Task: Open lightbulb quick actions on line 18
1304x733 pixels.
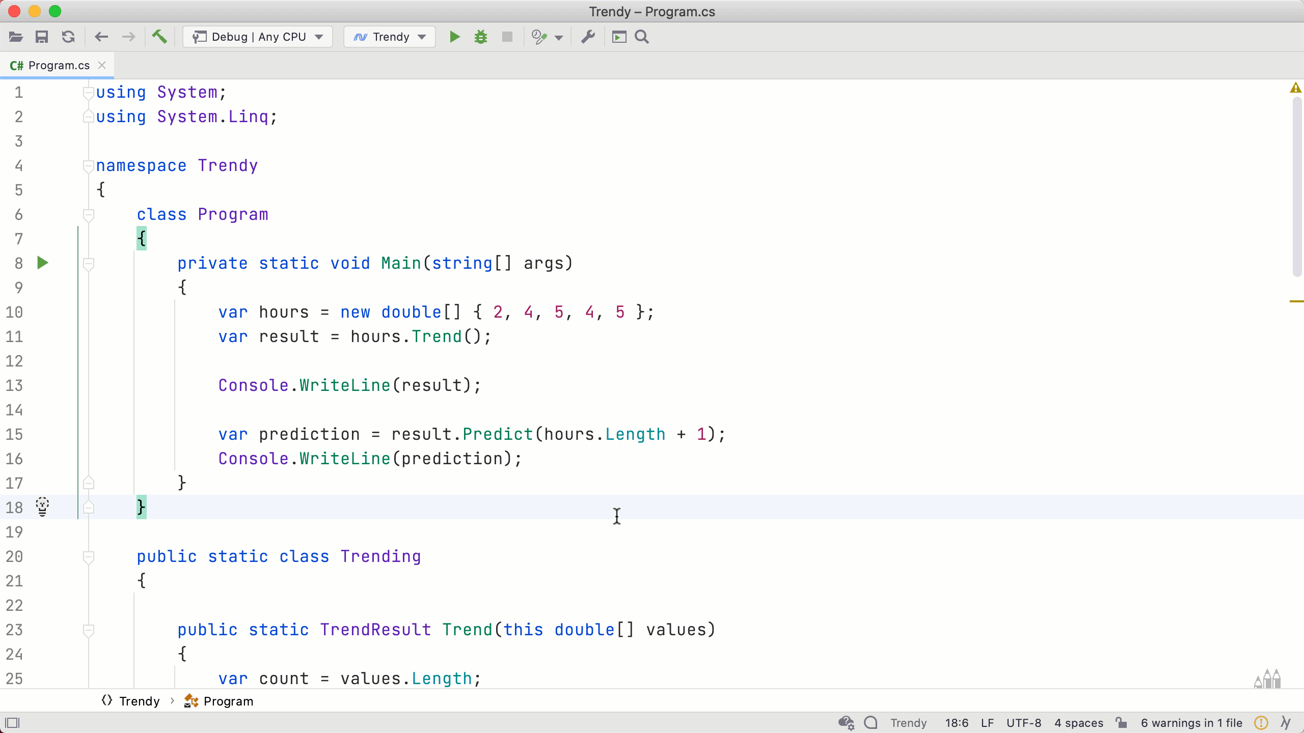Action: tap(42, 507)
